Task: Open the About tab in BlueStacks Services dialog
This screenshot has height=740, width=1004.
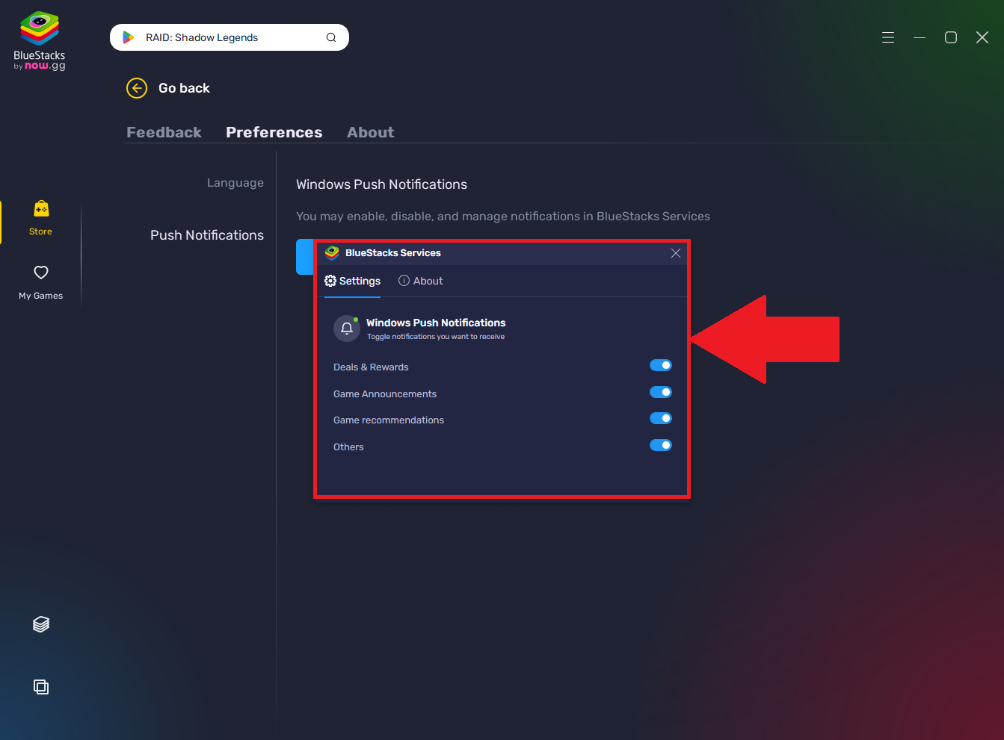Action: point(421,281)
